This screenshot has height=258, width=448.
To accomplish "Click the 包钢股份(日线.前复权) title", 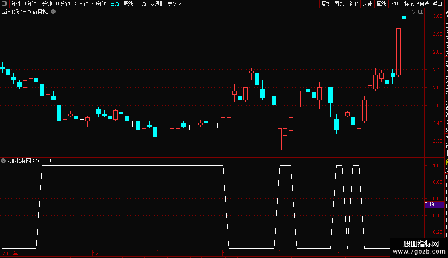I will pos(25,12).
